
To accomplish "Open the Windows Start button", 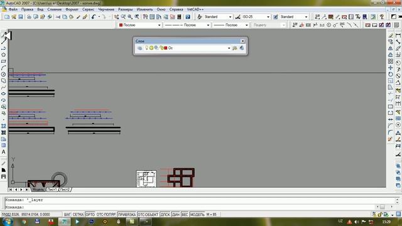I will tap(8, 222).
